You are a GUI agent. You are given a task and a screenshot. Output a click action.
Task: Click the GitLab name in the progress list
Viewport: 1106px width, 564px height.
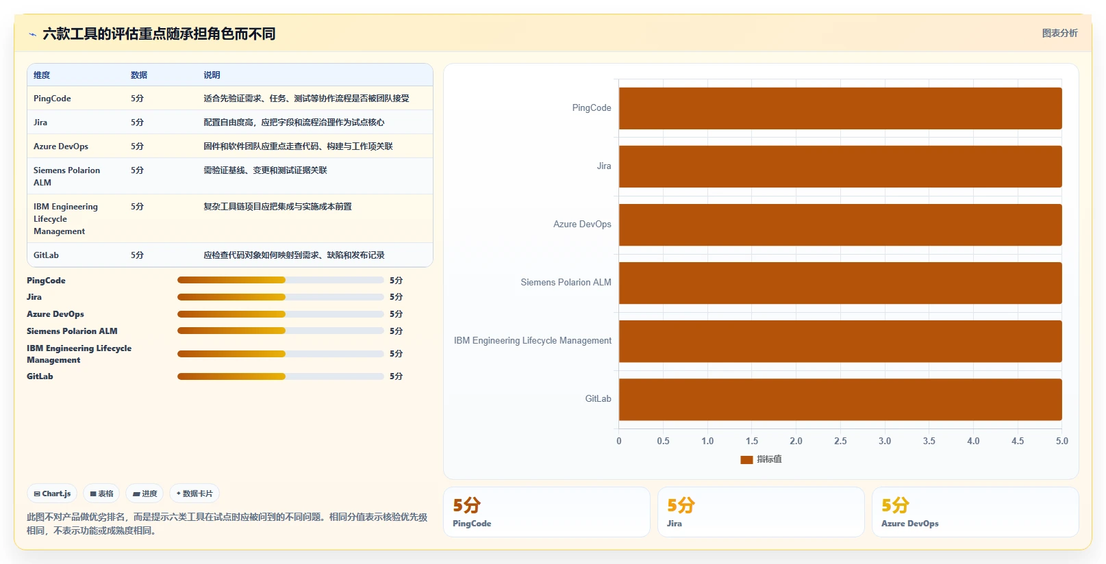pos(40,376)
